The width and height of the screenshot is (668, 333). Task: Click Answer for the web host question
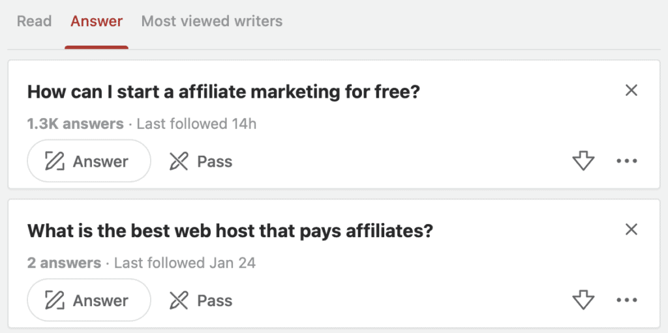coord(89,300)
